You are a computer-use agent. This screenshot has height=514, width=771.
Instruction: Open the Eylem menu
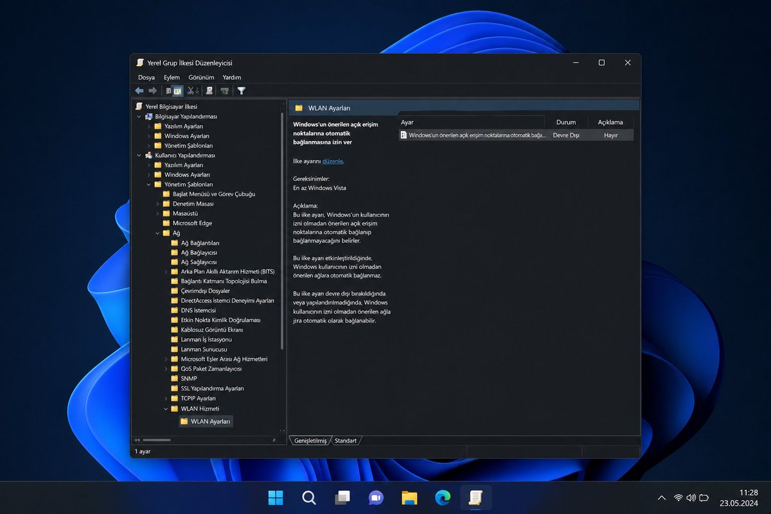[x=172, y=77]
